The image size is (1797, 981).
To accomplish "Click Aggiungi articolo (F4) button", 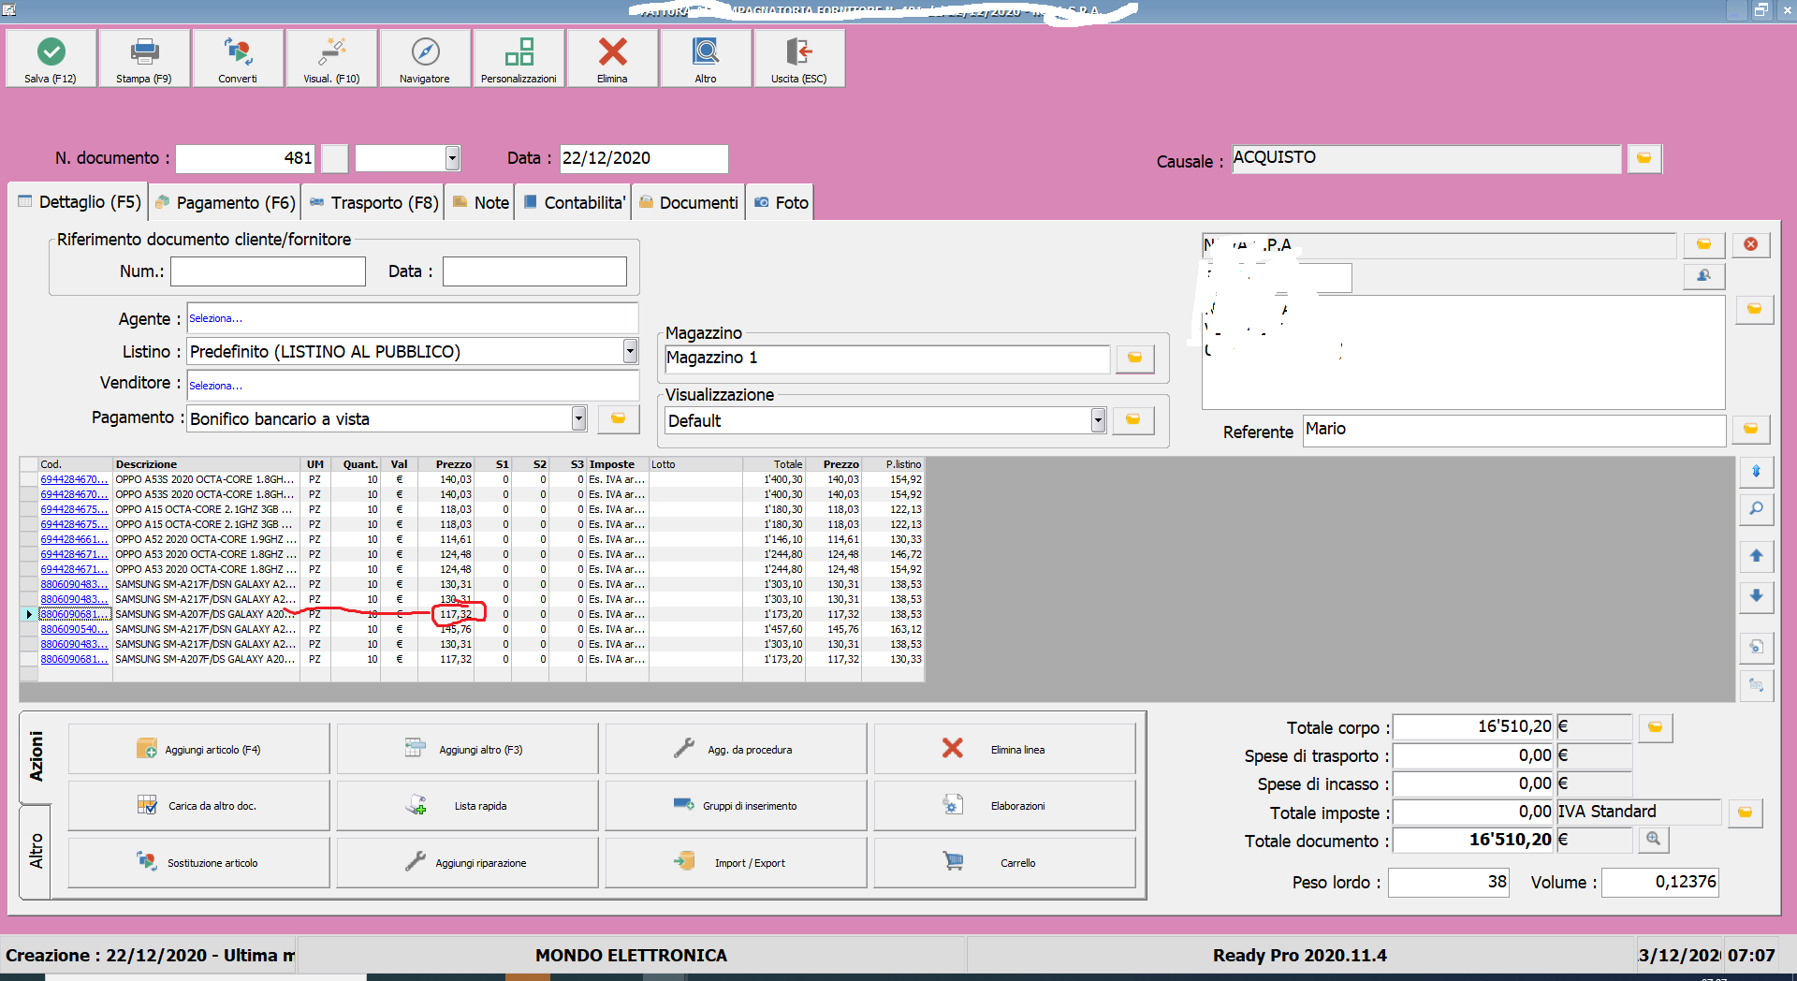I will (x=198, y=749).
